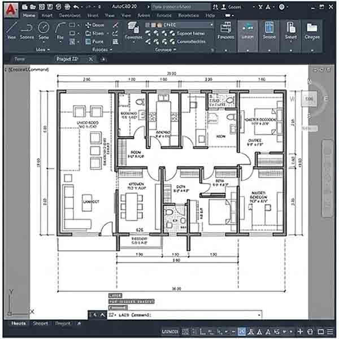Click the binoculars search icon in the title bar
Viewport: 339px width, 339px height.
[215, 7]
